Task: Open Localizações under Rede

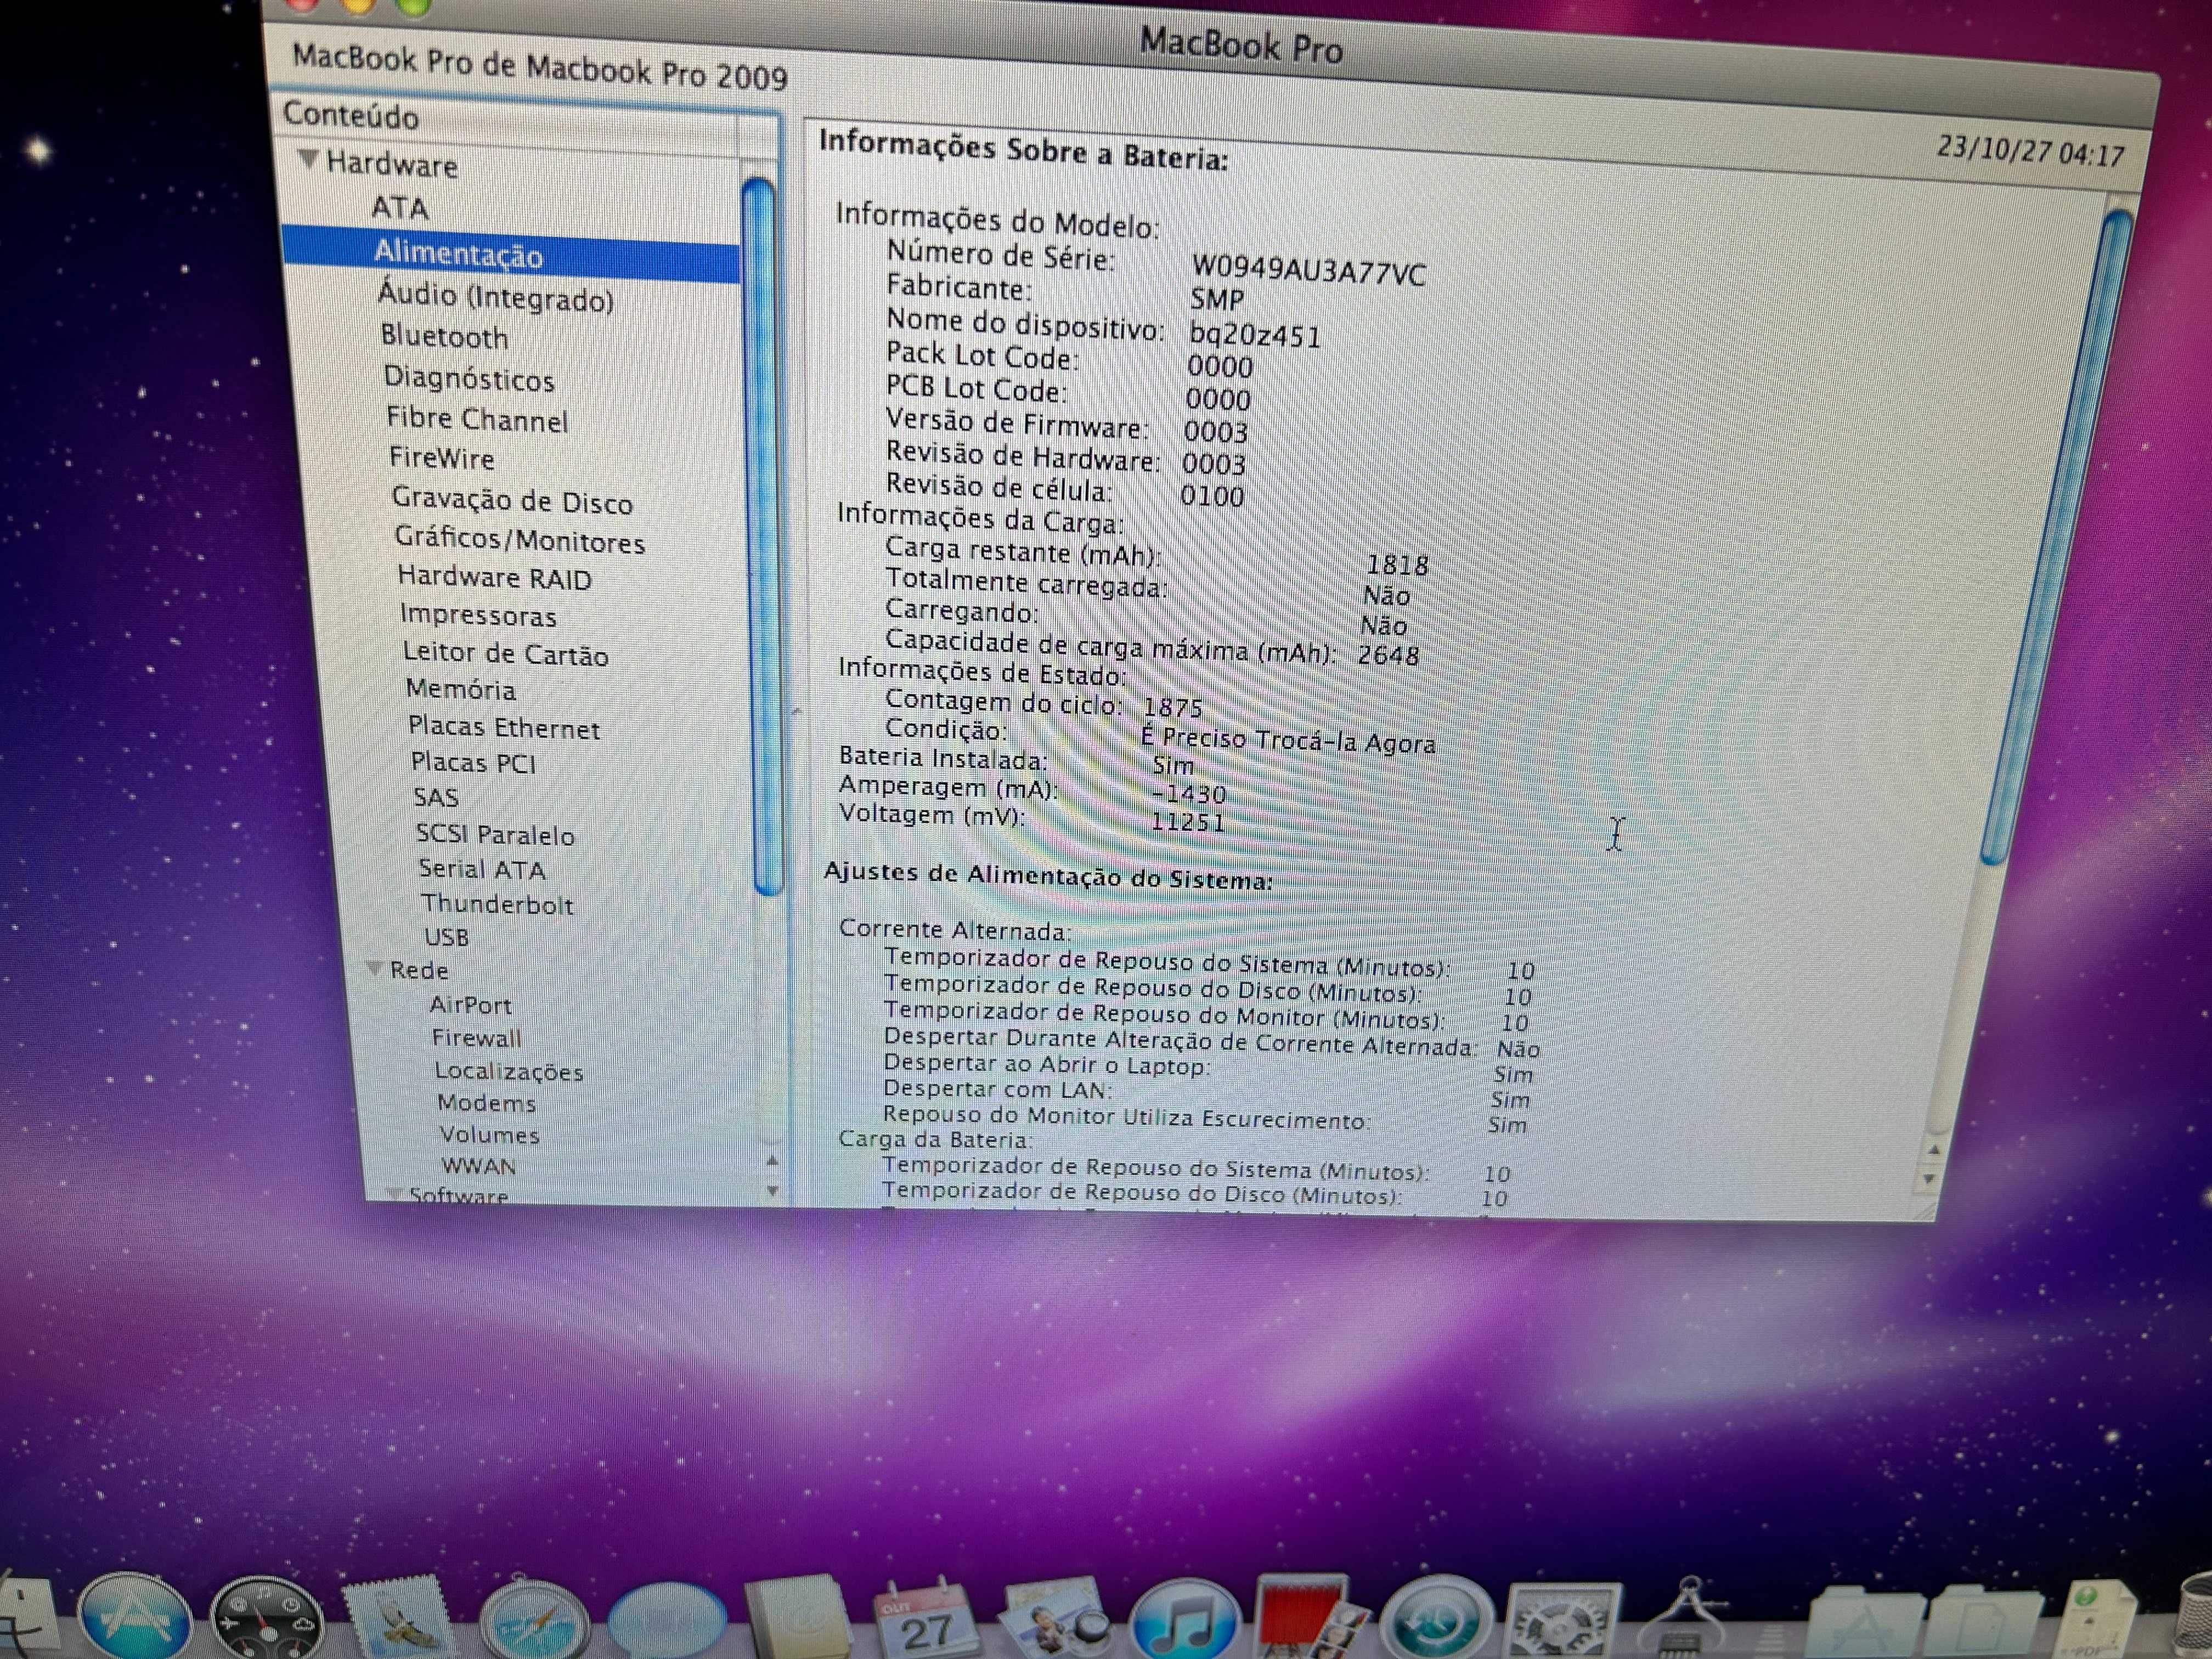Action: pos(509,1071)
